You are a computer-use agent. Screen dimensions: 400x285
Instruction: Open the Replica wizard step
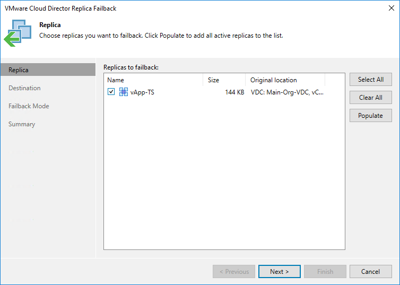48,70
